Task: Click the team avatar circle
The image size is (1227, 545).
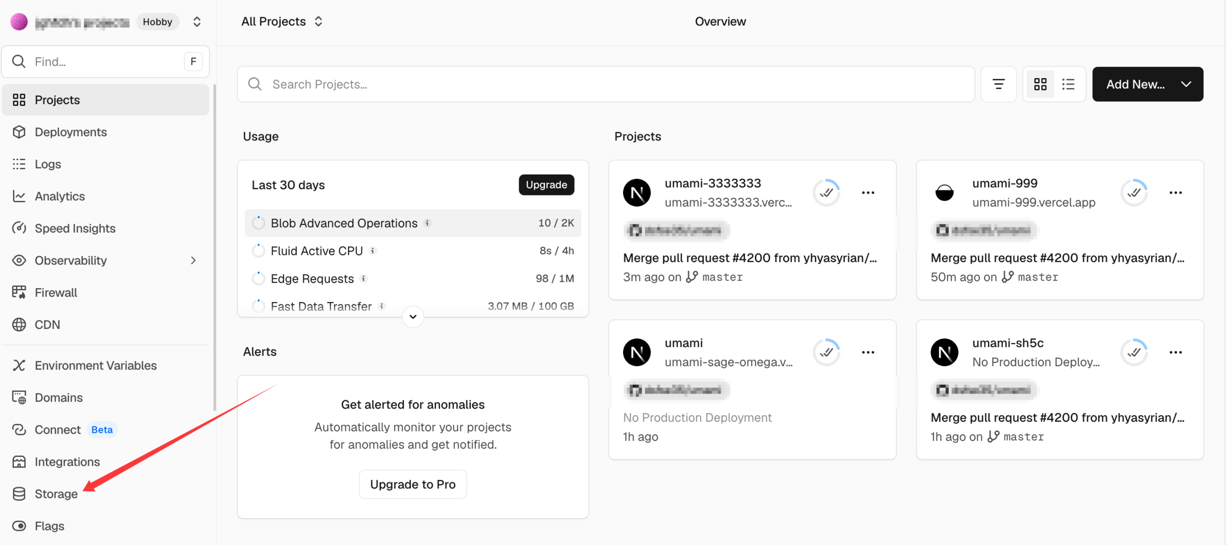Action: 19,22
